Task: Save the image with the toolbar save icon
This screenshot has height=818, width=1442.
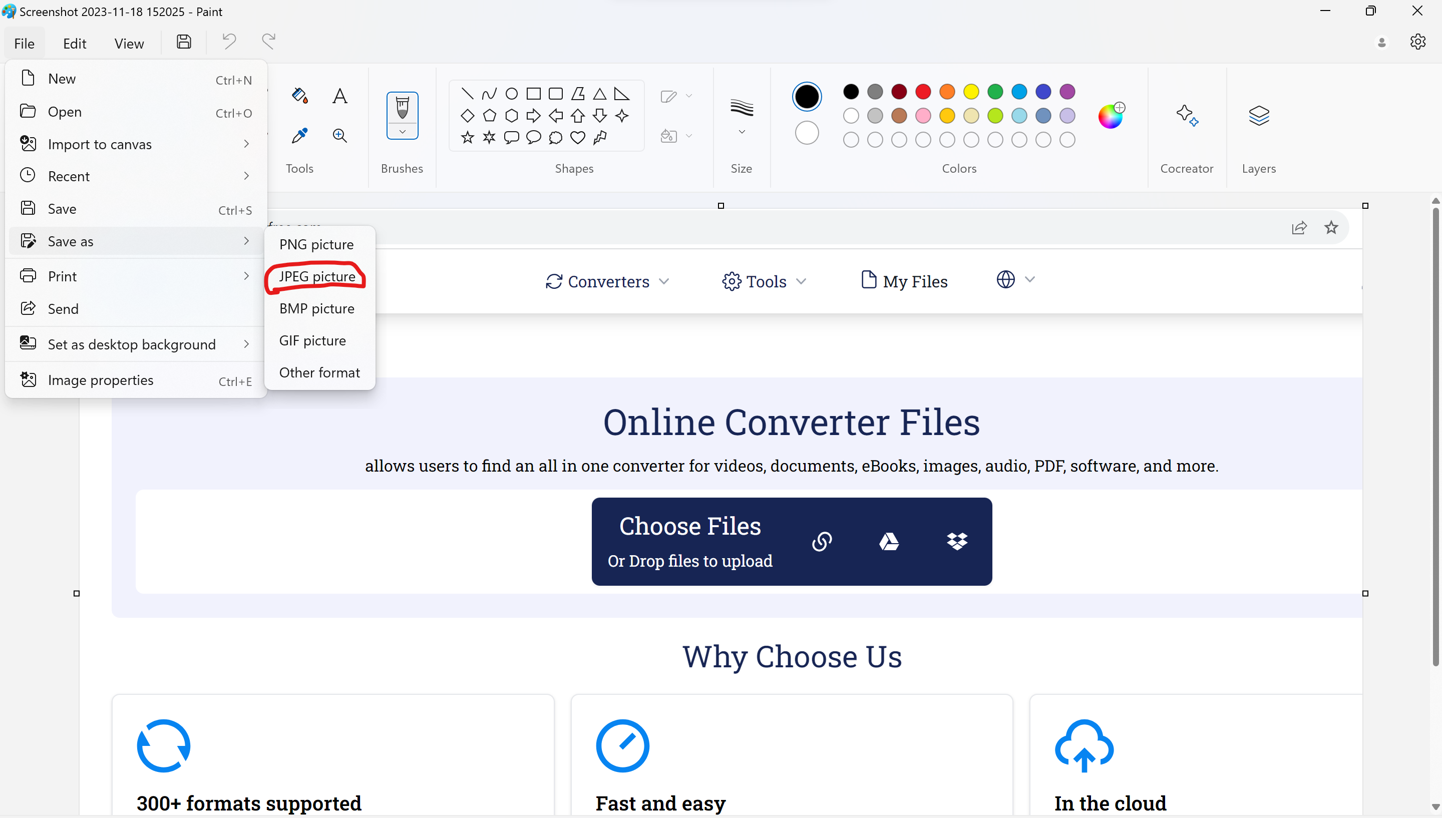Action: tap(183, 41)
